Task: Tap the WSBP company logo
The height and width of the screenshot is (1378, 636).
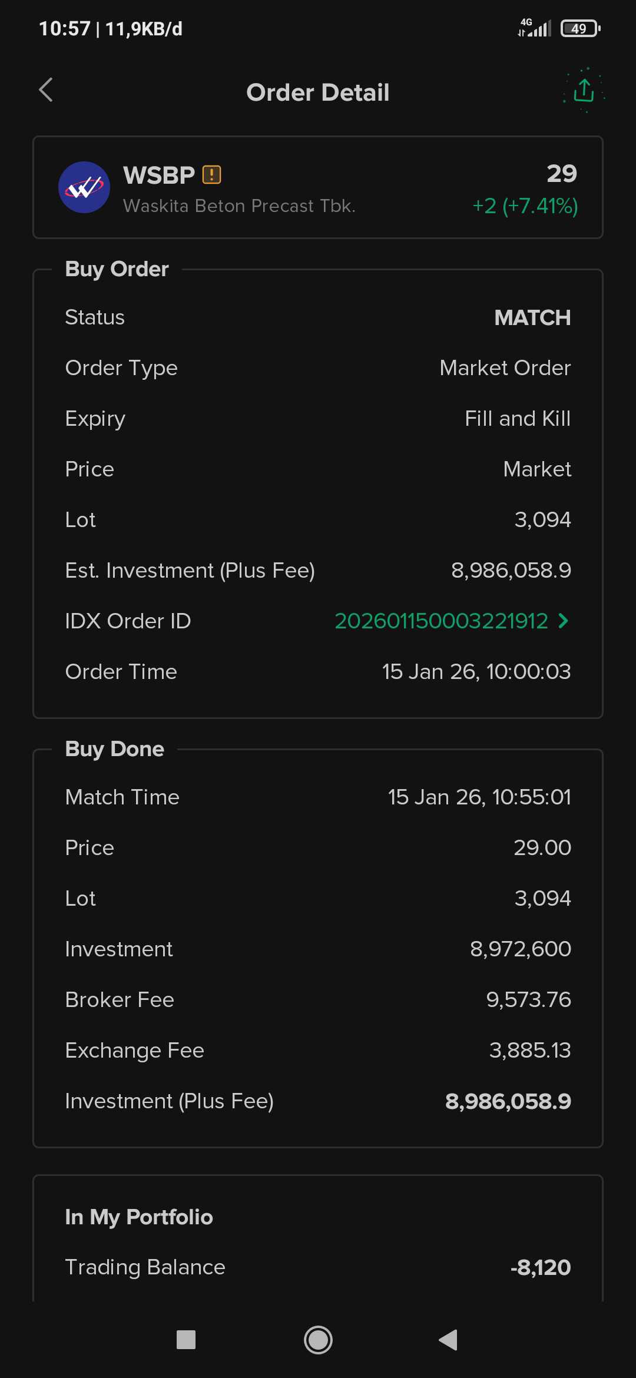Action: (x=84, y=187)
